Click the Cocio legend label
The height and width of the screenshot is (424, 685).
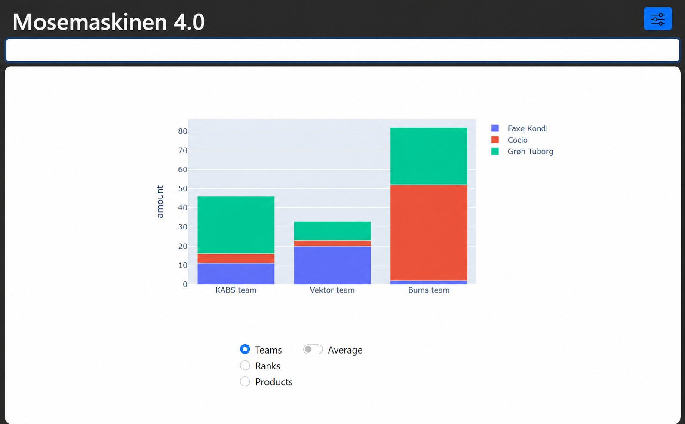click(x=517, y=140)
